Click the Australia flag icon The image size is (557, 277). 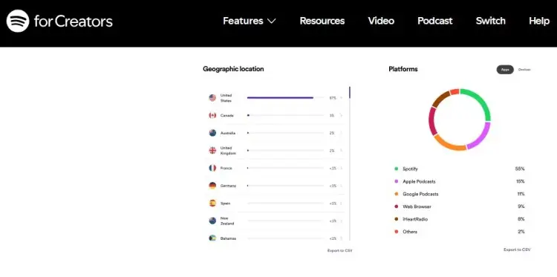(212, 133)
